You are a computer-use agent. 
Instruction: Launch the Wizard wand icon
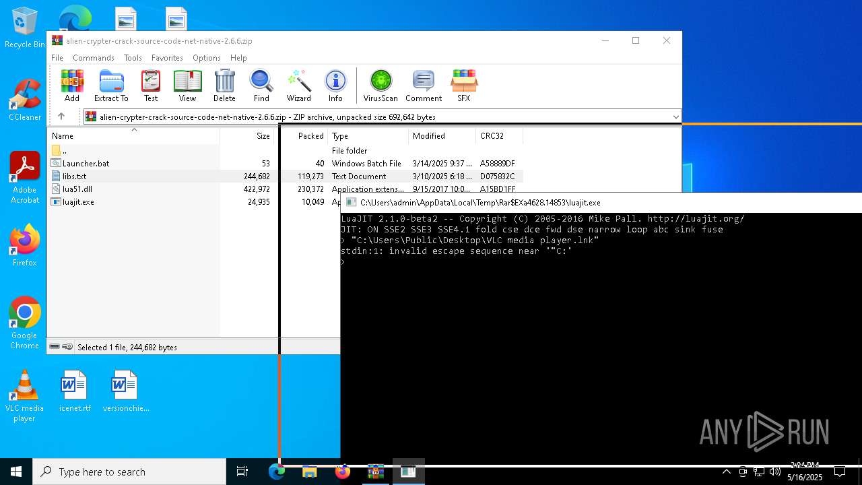pos(298,86)
